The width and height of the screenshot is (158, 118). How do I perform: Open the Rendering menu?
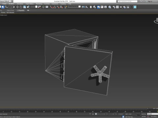(x=39, y=4)
